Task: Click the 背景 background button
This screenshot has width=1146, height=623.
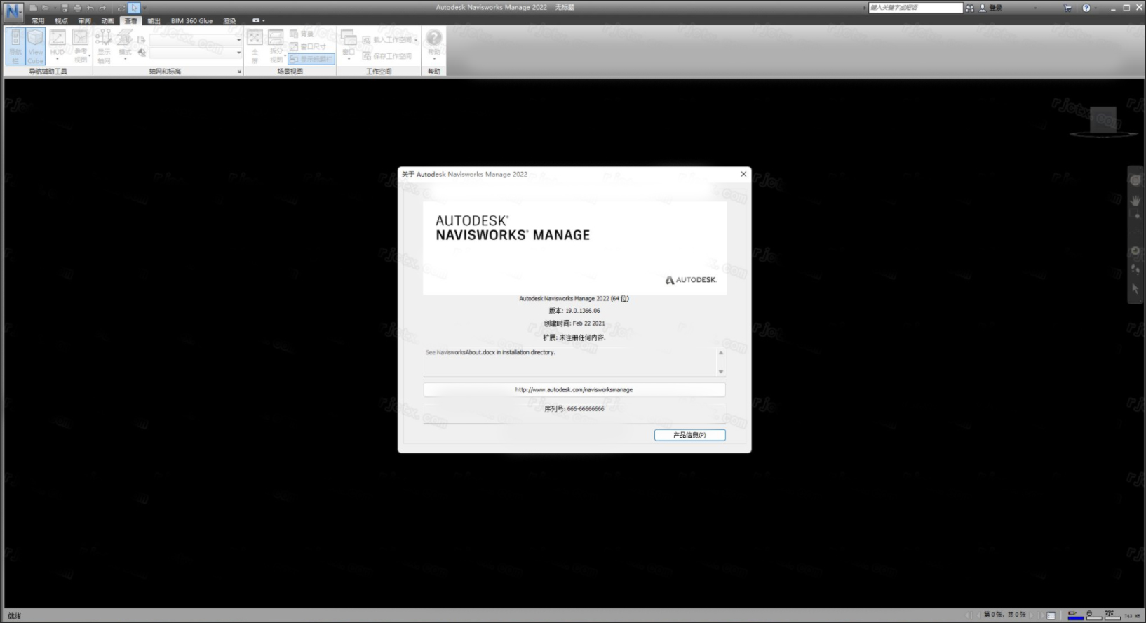Action: 302,34
